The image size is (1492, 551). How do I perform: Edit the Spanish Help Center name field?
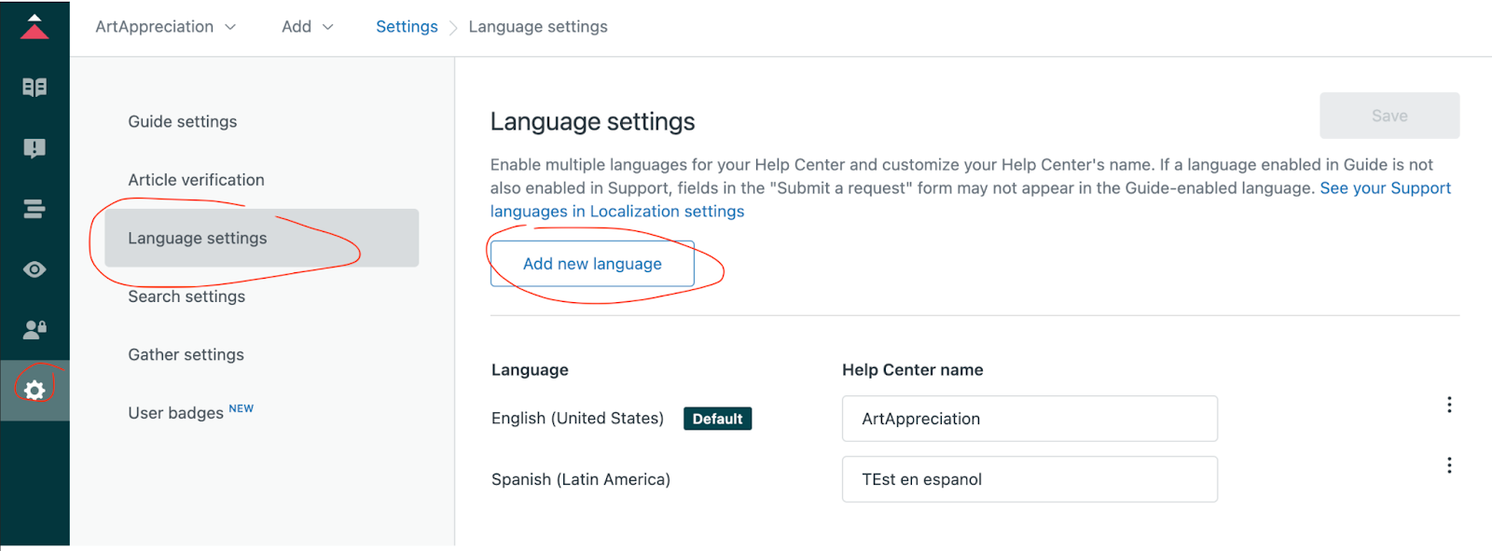pos(1029,479)
